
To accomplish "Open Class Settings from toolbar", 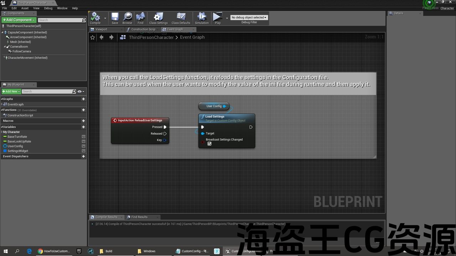I will coord(158,18).
